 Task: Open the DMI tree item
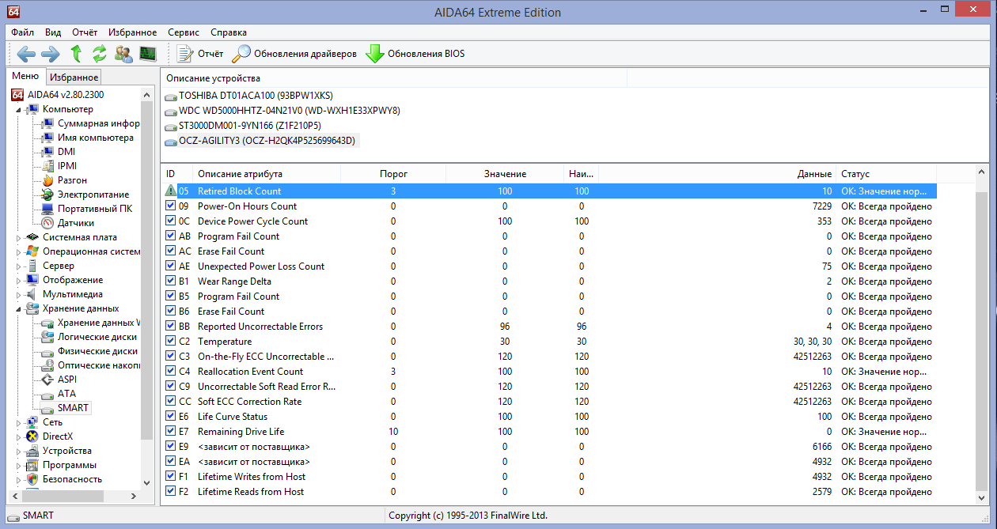click(x=59, y=152)
